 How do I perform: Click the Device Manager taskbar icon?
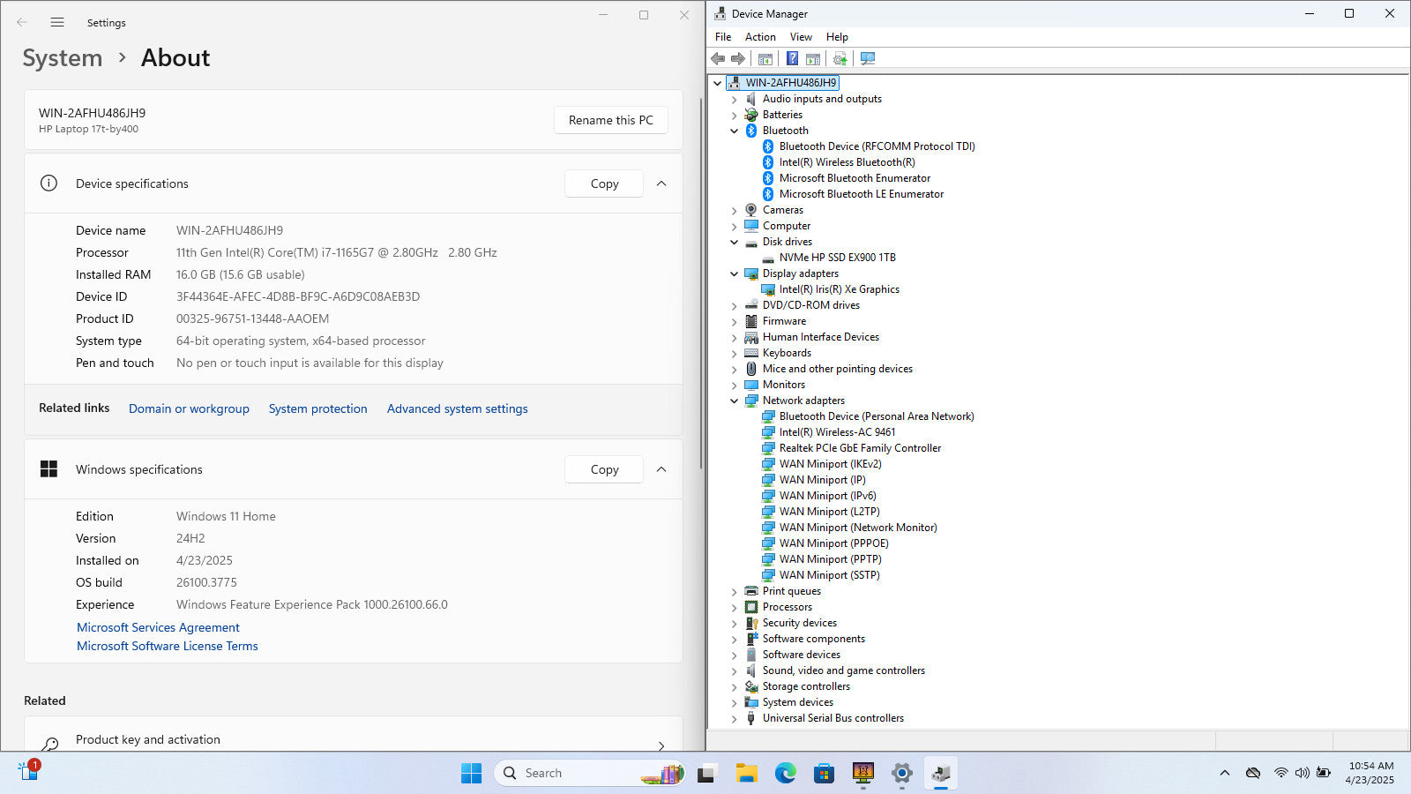click(x=940, y=774)
